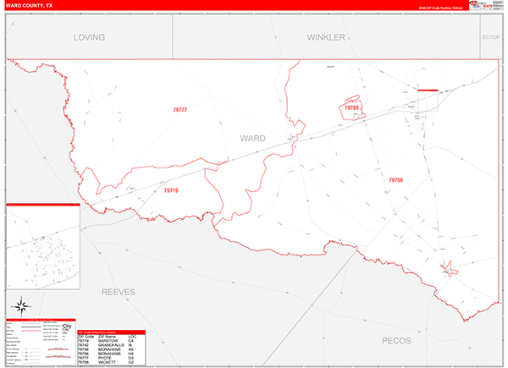The width and height of the screenshot is (508, 368).
Task: Click MONAHANS row with location H4
Action: [x=111, y=354]
